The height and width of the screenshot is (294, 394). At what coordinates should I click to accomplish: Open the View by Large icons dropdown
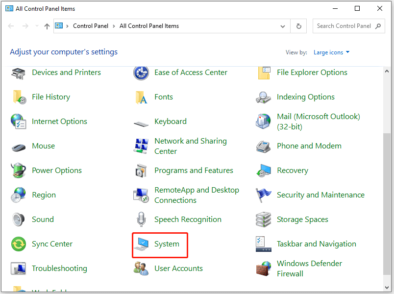331,52
